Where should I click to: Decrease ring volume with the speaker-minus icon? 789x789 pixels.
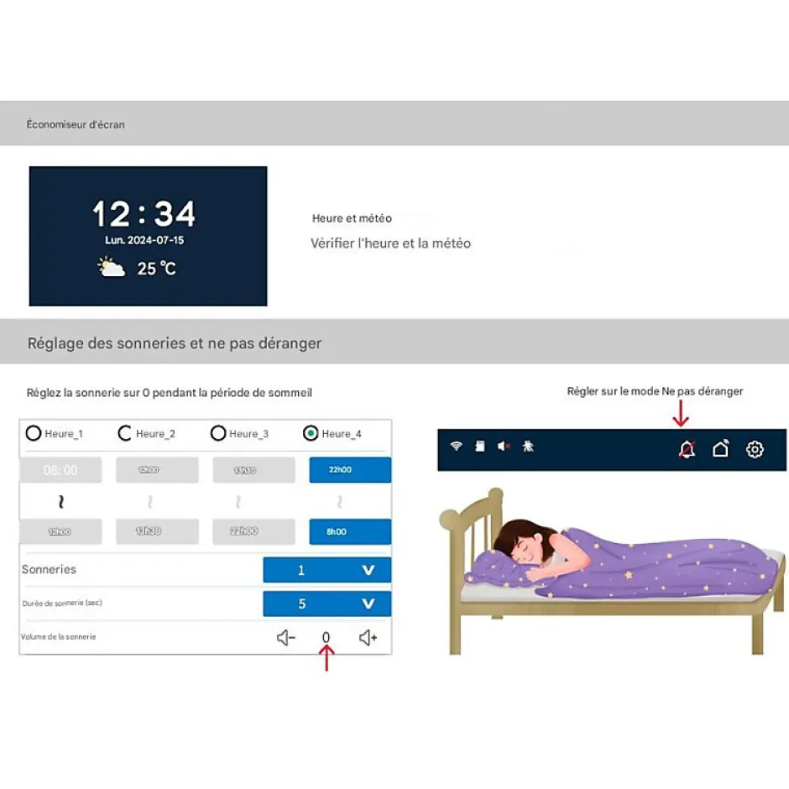coord(285,637)
